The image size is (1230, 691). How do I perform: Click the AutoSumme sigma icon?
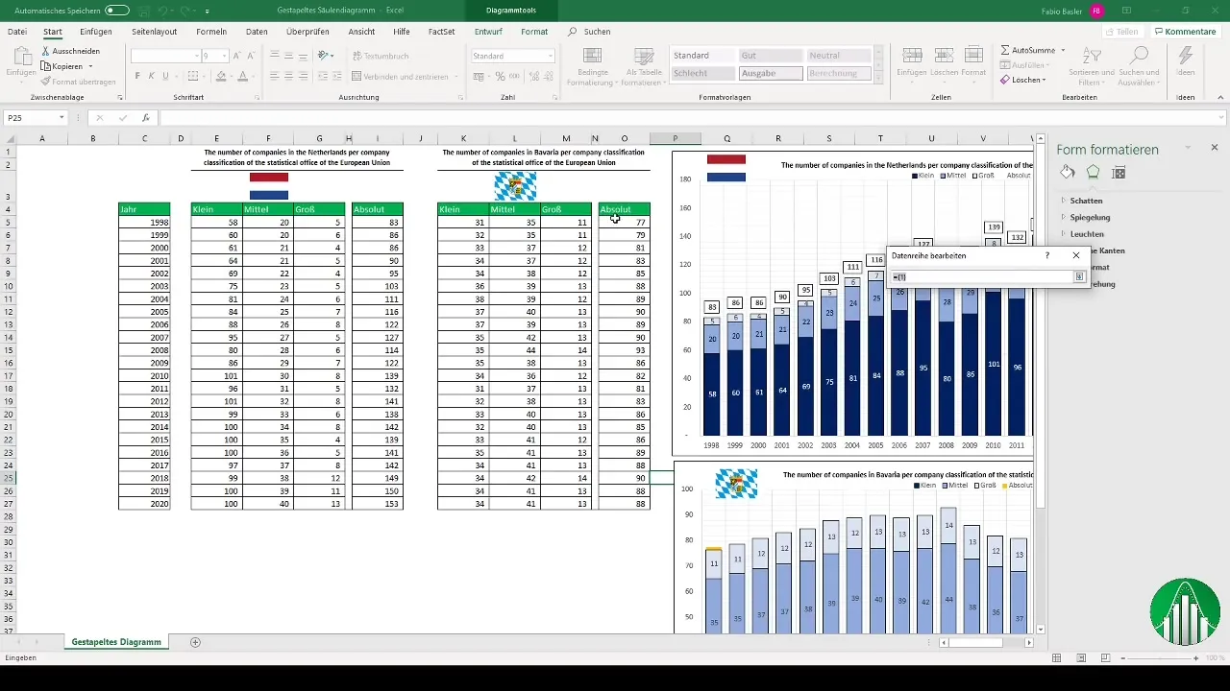pyautogui.click(x=1005, y=50)
